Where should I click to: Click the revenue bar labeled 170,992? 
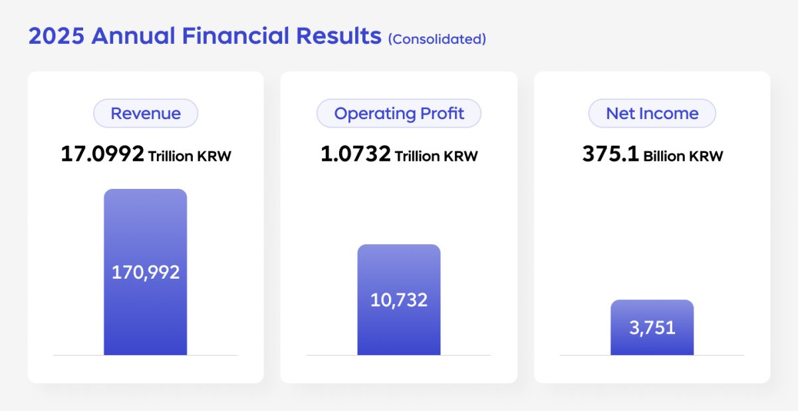145,272
